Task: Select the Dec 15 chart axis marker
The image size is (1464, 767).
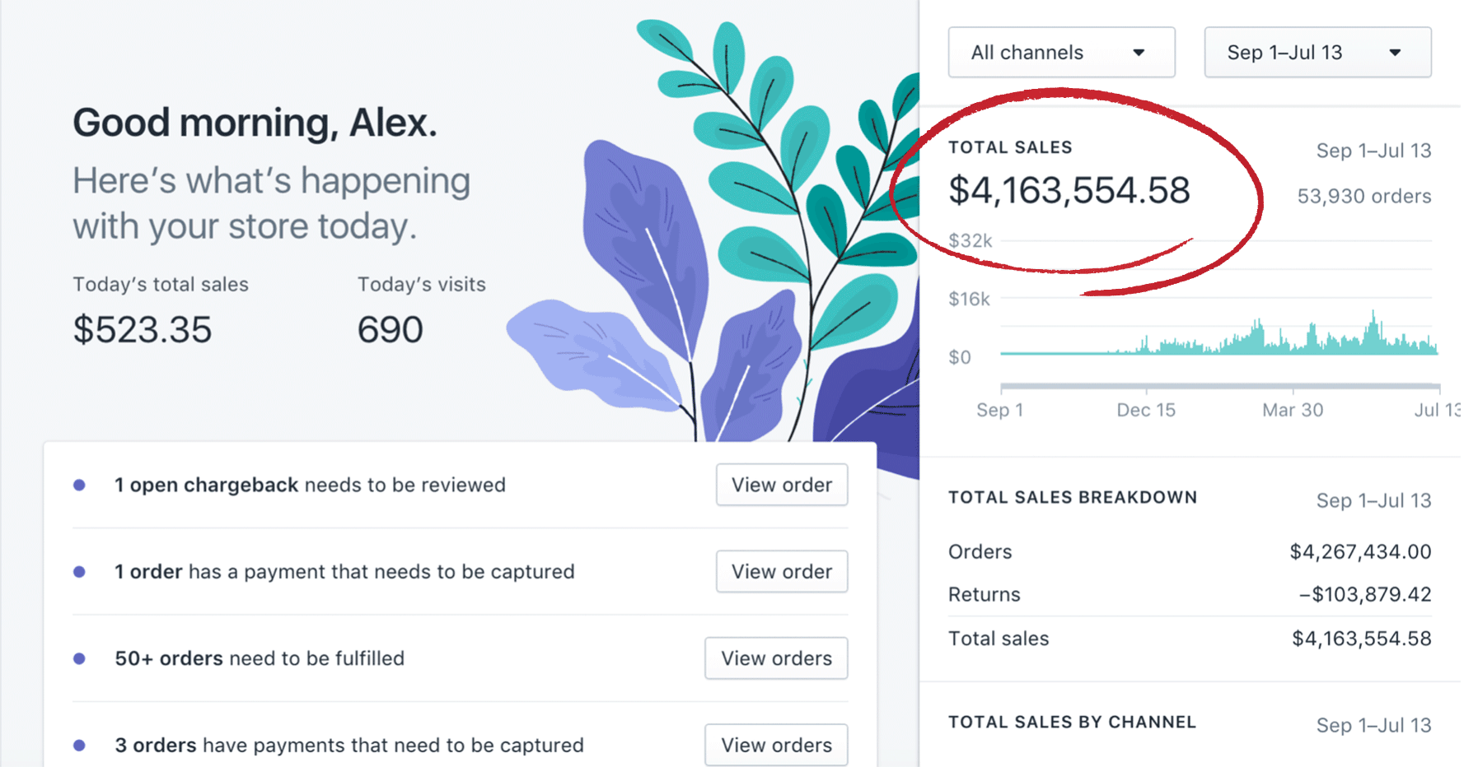Action: pos(1145,410)
